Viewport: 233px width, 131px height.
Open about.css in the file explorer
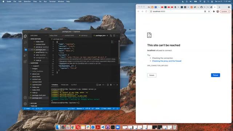[x=36, y=74]
